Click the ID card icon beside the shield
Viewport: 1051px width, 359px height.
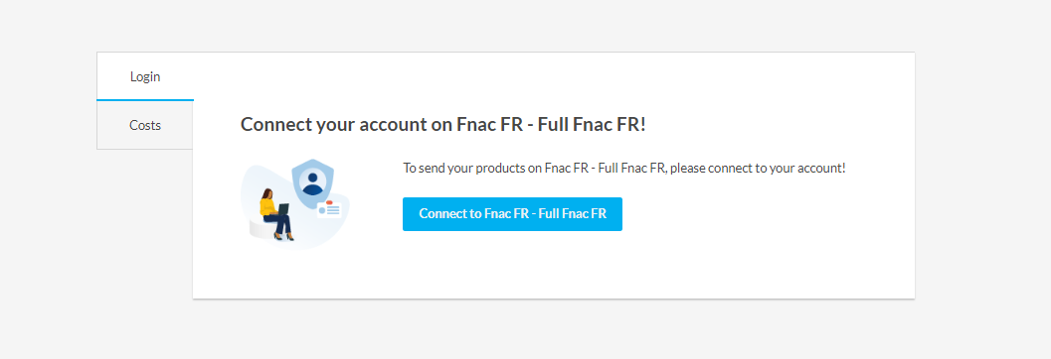tap(330, 211)
